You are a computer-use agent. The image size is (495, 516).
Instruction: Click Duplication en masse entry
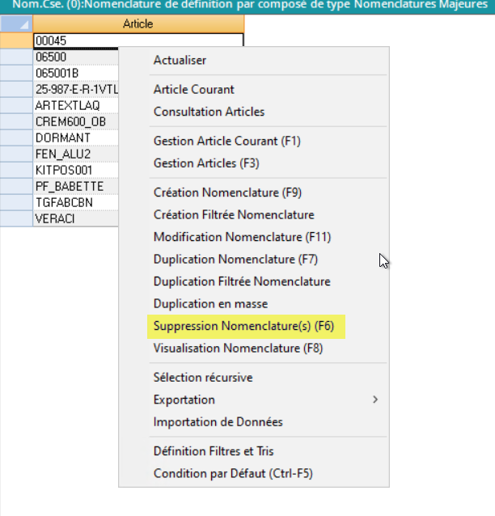[x=210, y=304]
